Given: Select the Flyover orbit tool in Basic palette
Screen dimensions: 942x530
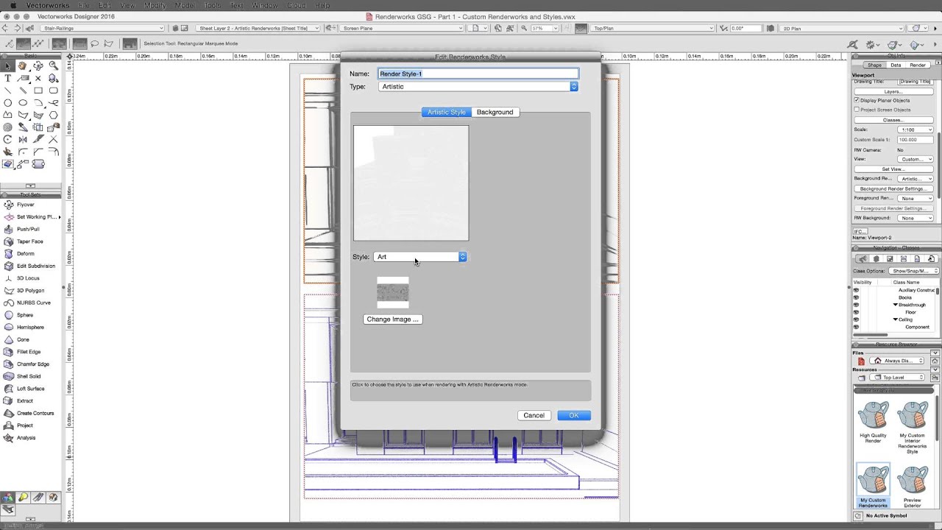Looking at the screenshot, I should click(38, 66).
